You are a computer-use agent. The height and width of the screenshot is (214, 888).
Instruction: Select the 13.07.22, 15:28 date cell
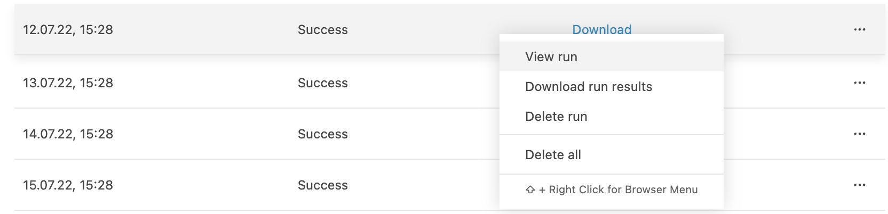tap(68, 83)
